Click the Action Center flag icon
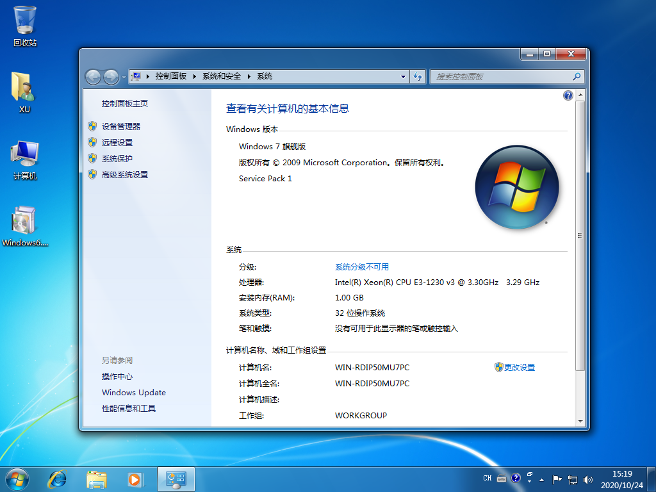Viewport: 656px width, 492px height. pyautogui.click(x=557, y=479)
